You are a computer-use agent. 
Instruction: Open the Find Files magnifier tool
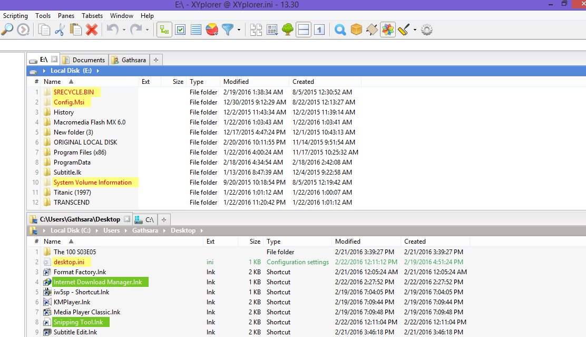coord(7,30)
